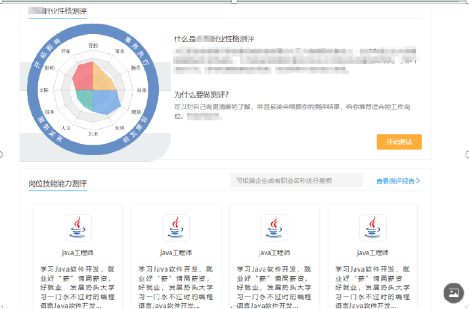Click the 艺术 label on the radar chart
Image resolution: width=469 pixels, height=309 pixels.
point(93,133)
